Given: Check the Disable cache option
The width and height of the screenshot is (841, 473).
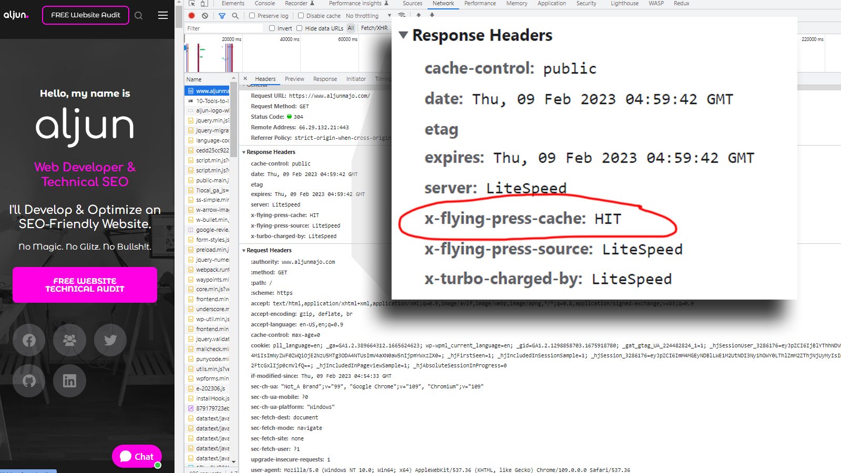Looking at the screenshot, I should point(301,16).
